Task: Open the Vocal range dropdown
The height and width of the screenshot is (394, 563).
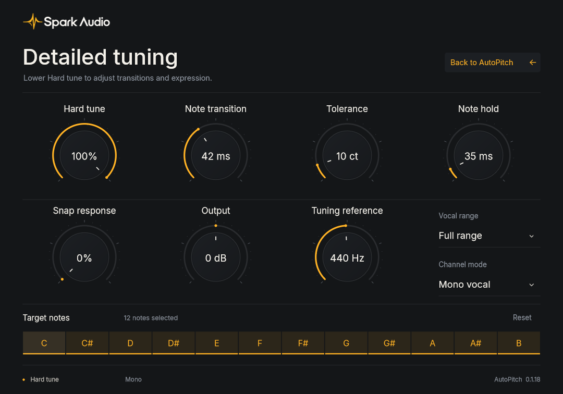Action: [489, 236]
